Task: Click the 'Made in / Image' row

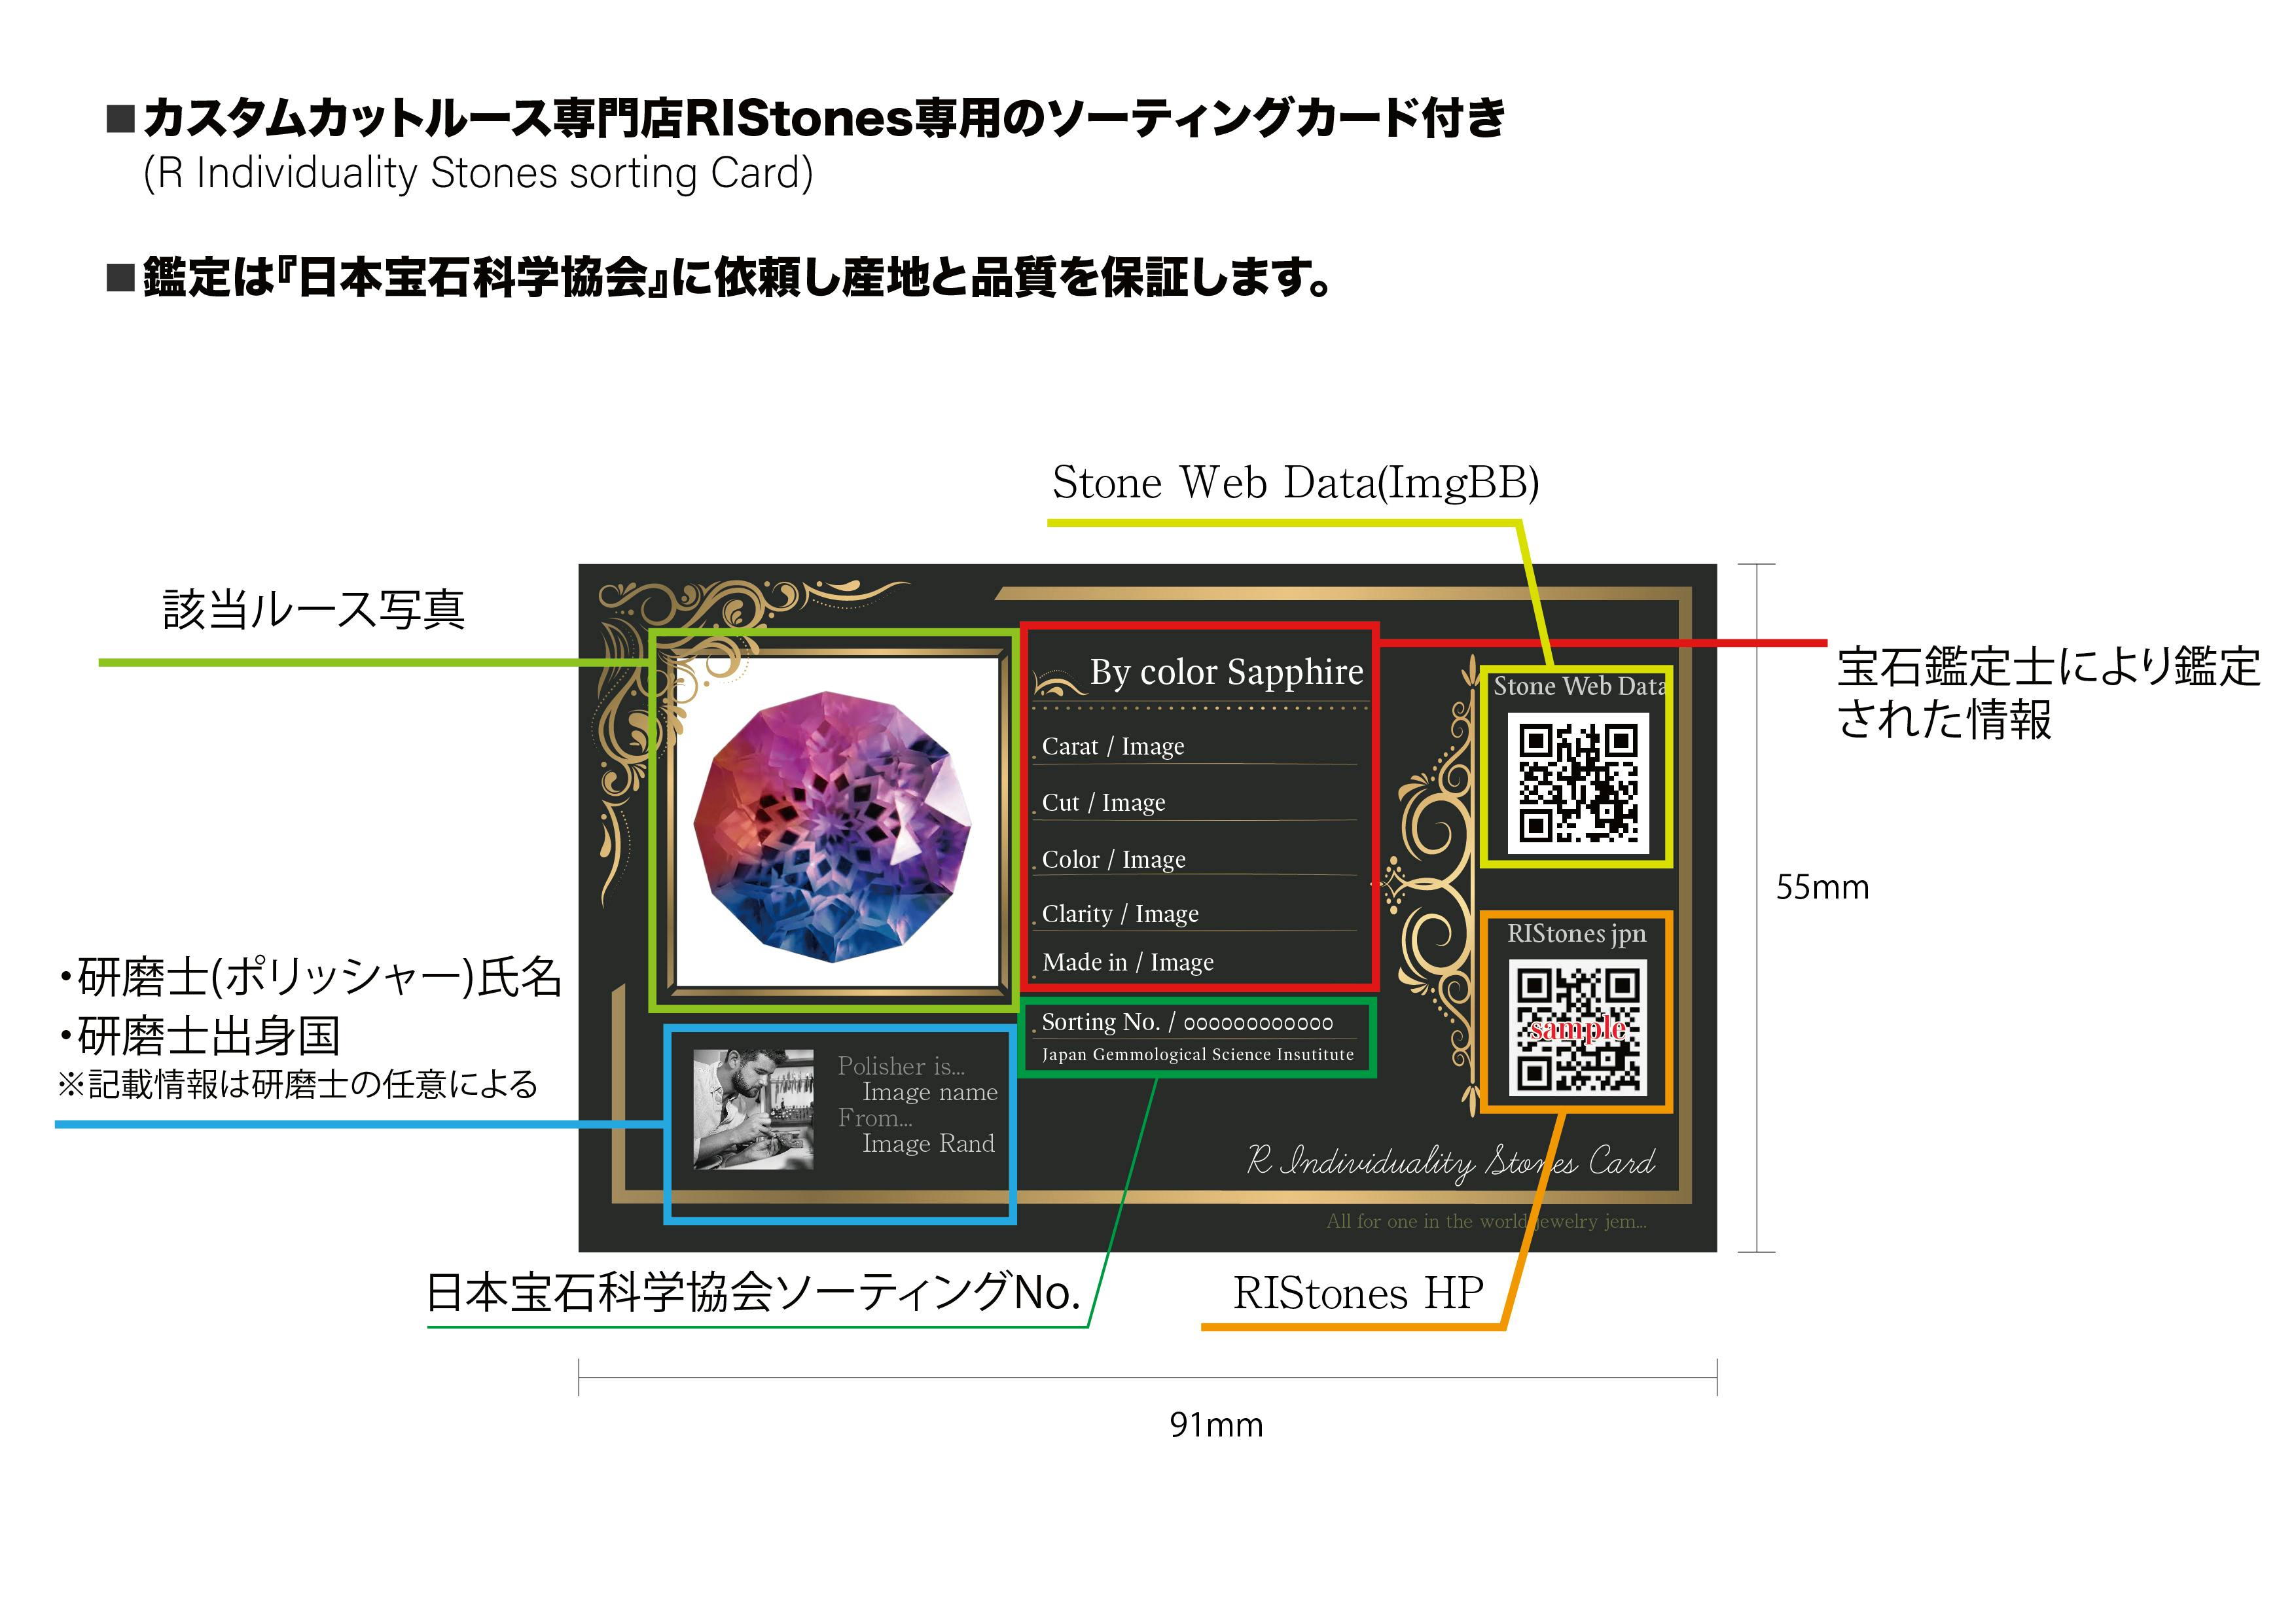Action: [x=1127, y=962]
